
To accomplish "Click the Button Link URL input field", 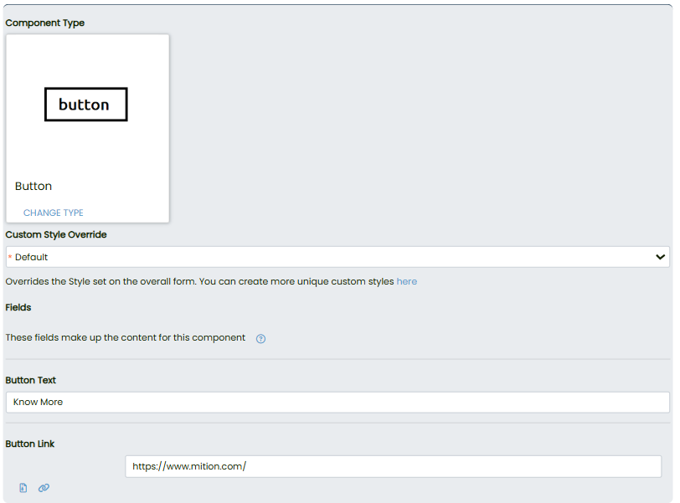I will pyautogui.click(x=393, y=466).
